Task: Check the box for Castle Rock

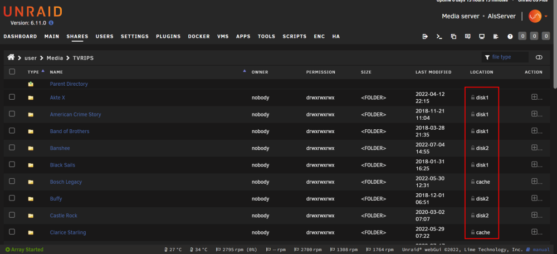Action: click(x=12, y=215)
